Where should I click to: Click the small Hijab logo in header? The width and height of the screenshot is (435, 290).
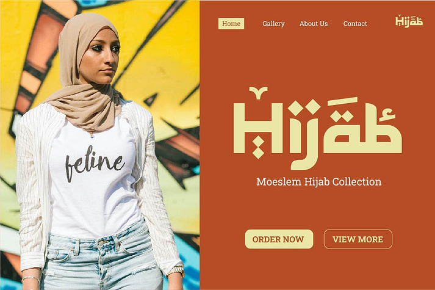pyautogui.click(x=409, y=21)
